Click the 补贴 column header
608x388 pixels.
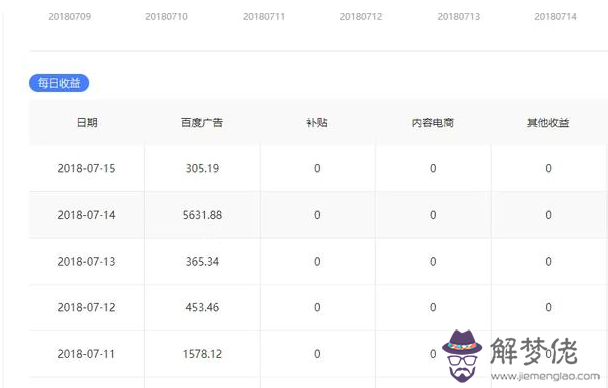point(317,123)
